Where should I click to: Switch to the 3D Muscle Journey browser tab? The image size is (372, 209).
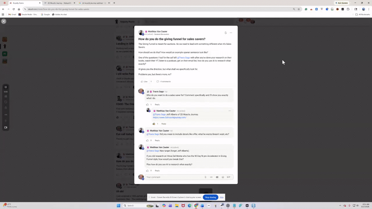pos(59,3)
